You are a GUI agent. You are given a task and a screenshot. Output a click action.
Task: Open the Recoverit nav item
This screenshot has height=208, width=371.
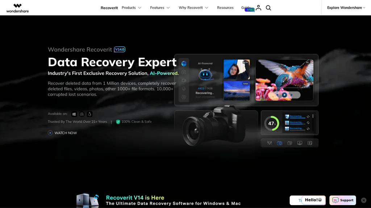click(109, 8)
